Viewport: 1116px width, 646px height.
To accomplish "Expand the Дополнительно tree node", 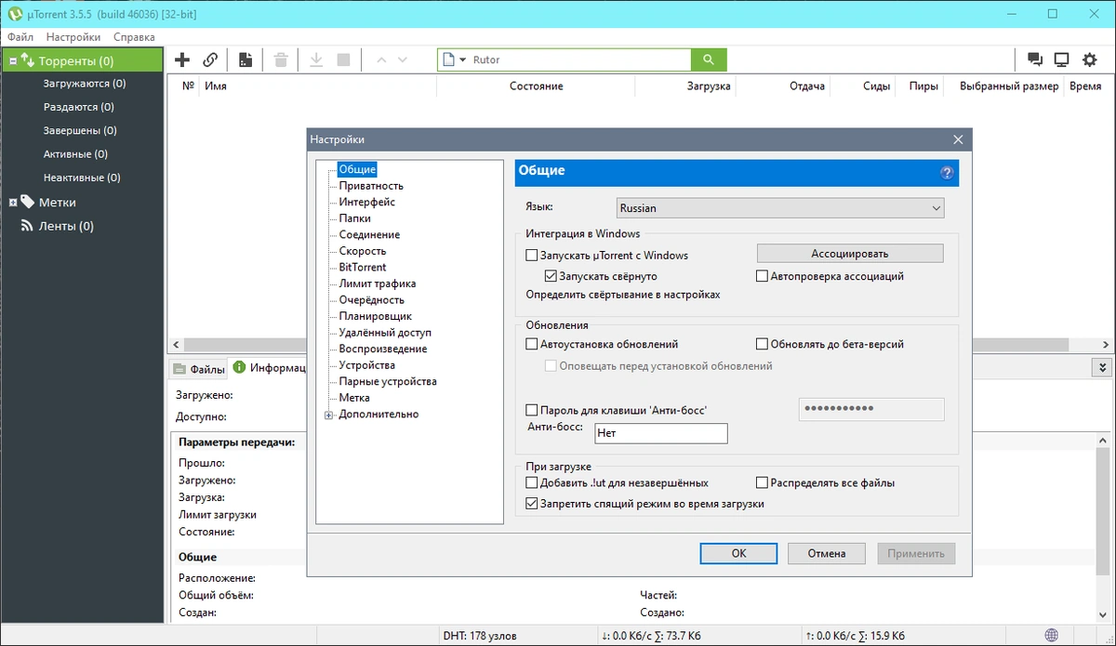I will [x=329, y=415].
